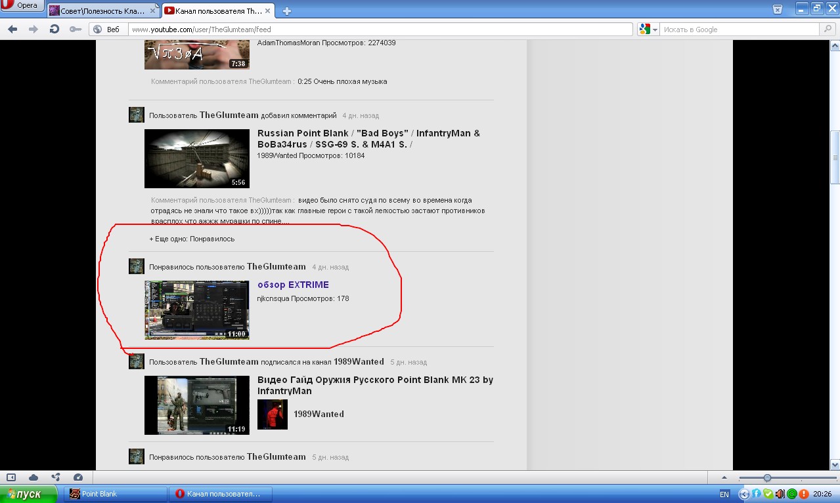Open the 1989Wanted channel name link
The height and width of the screenshot is (503, 840).
(x=319, y=414)
